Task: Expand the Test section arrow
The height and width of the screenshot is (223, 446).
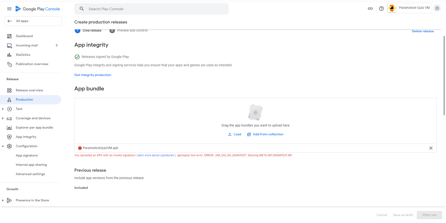Action: pos(3,109)
